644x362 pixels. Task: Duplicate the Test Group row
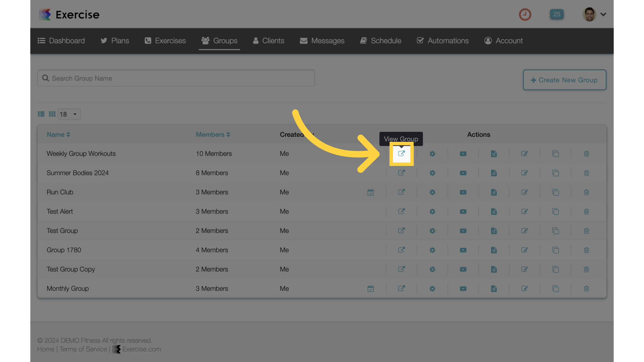pyautogui.click(x=555, y=231)
